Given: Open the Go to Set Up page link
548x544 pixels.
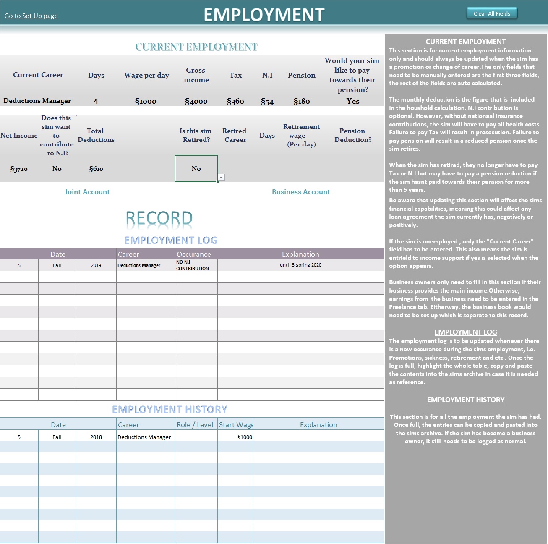Looking at the screenshot, I should tap(31, 16).
